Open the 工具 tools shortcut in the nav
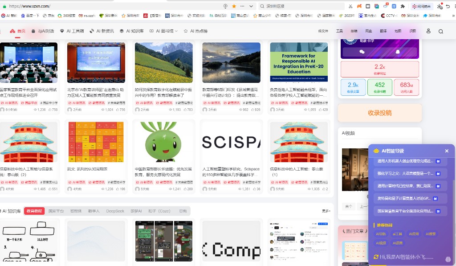The width and height of the screenshot is (456, 266). [x=339, y=31]
